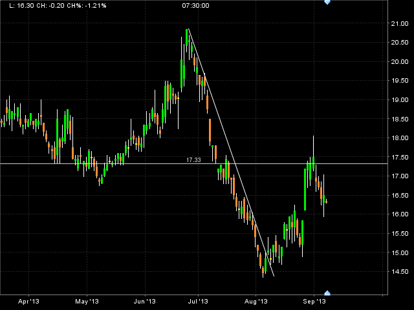Click the 15.50 price axis label
The width and height of the screenshot is (414, 310).
(400, 234)
